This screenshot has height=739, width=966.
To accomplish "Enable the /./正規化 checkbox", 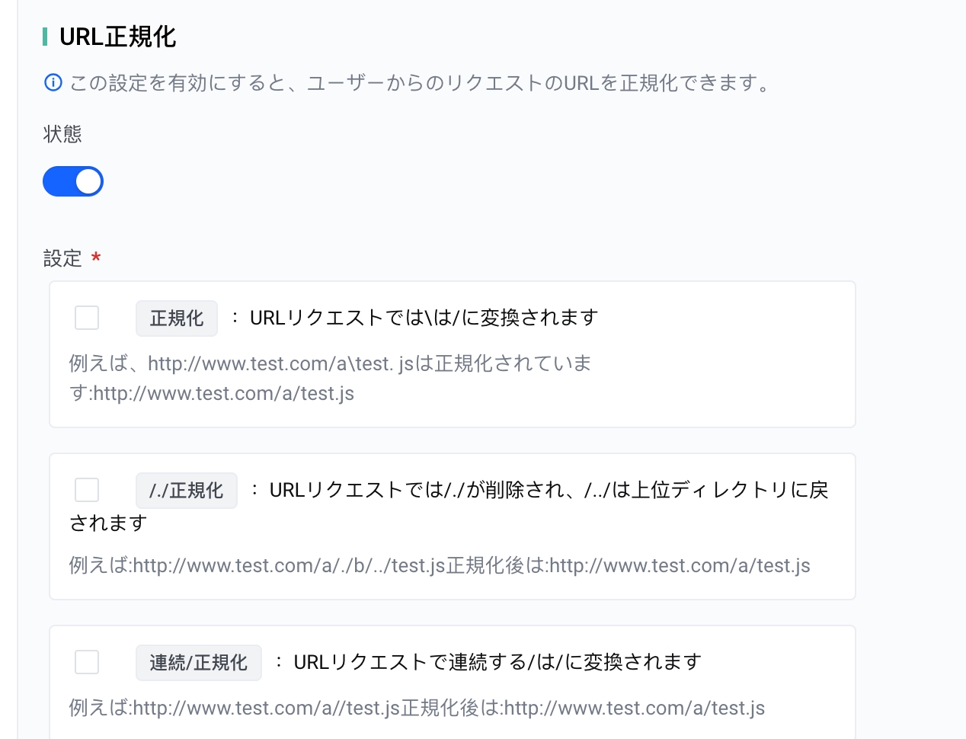I will pyautogui.click(x=87, y=490).
